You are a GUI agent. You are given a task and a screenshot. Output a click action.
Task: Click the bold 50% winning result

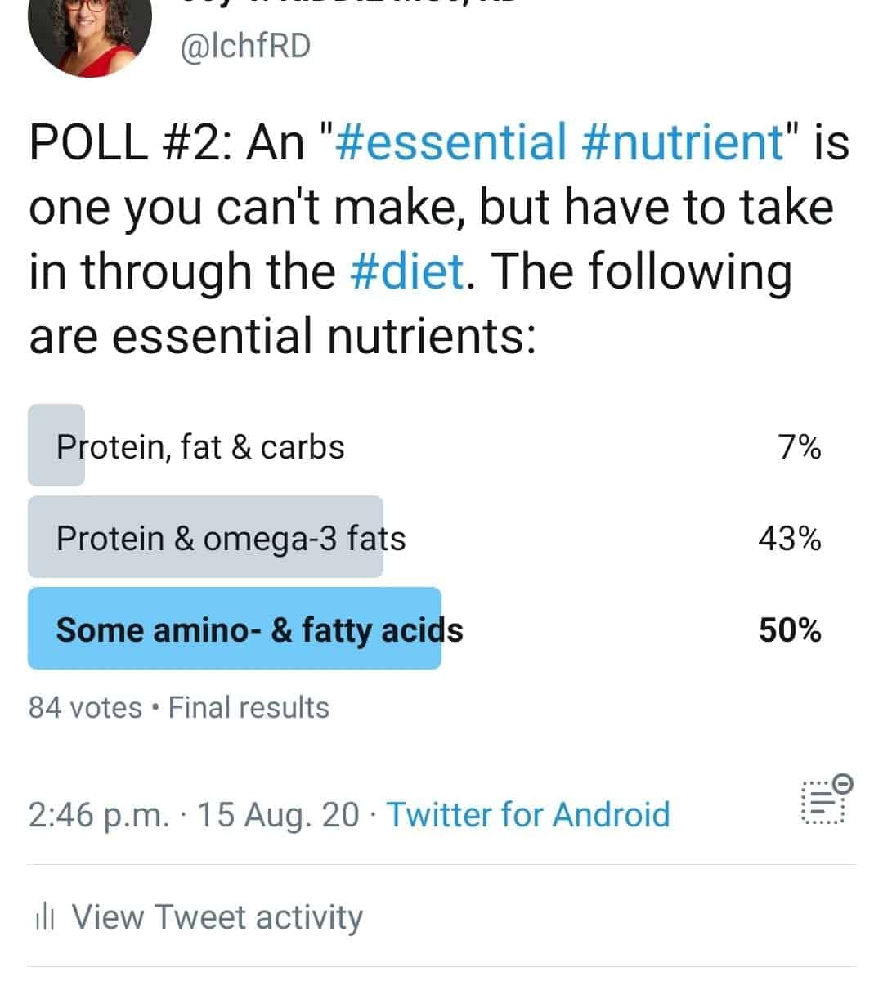[x=790, y=630]
